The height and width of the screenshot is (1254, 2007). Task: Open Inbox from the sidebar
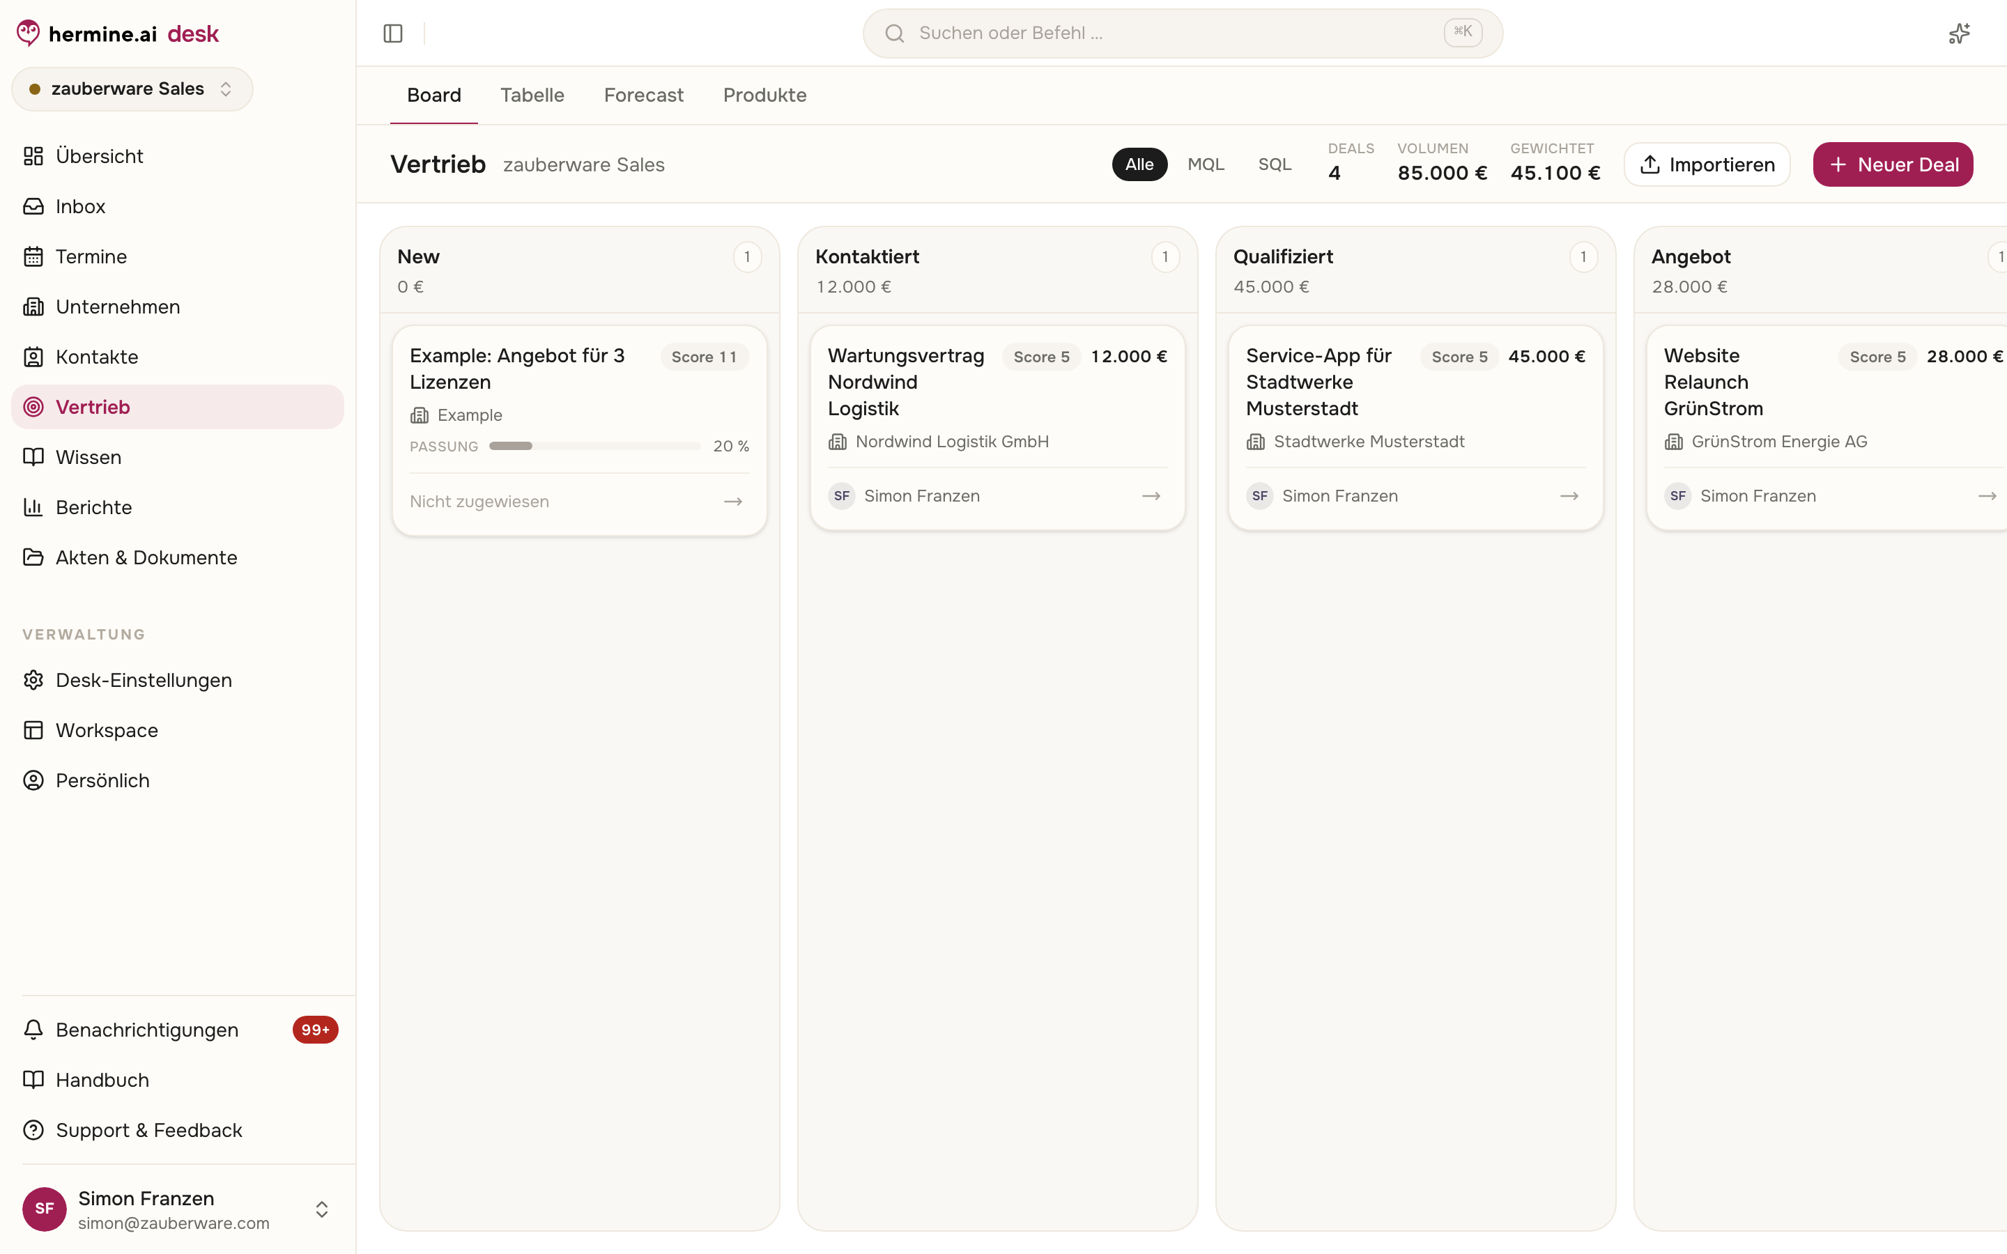[178, 206]
